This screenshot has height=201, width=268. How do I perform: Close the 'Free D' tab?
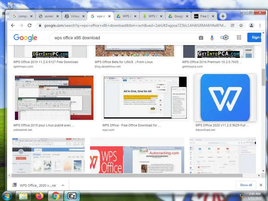click(x=213, y=16)
